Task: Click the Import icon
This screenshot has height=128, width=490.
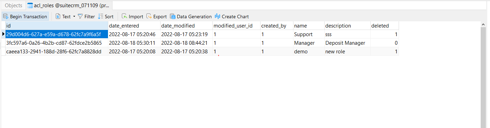Action: coord(125,17)
